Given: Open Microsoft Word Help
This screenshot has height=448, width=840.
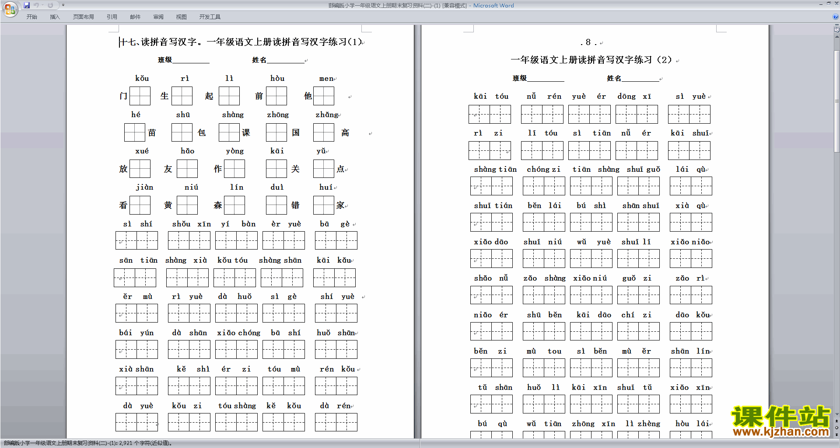Looking at the screenshot, I should [836, 17].
